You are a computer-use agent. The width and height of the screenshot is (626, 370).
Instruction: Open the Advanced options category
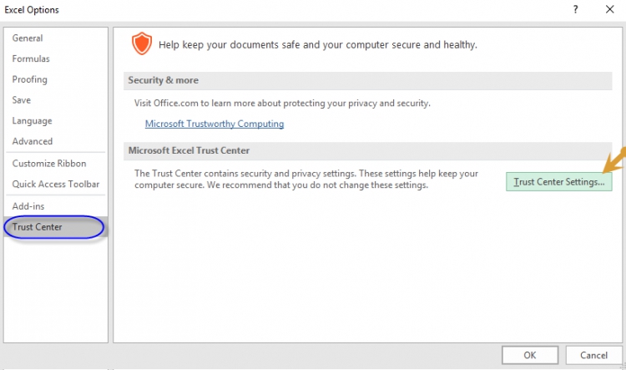point(33,142)
